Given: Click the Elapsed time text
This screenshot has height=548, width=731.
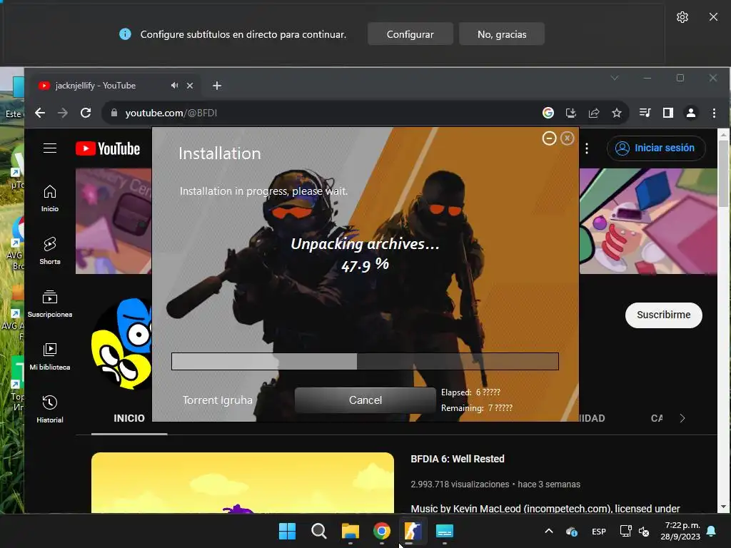Looking at the screenshot, I should [x=470, y=392].
